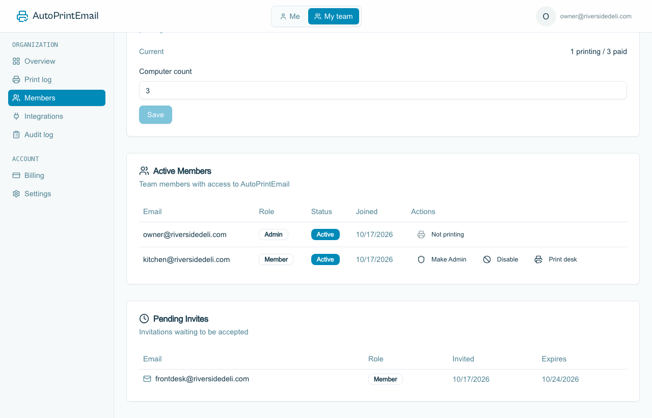
Task: Click the printer icon beside Print desk
Action: [538, 259]
